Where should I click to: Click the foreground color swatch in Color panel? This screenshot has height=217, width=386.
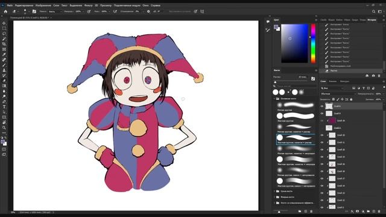(276, 27)
